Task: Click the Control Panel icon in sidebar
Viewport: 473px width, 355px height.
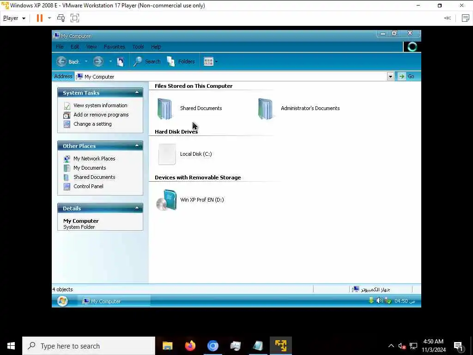Action: (x=67, y=187)
